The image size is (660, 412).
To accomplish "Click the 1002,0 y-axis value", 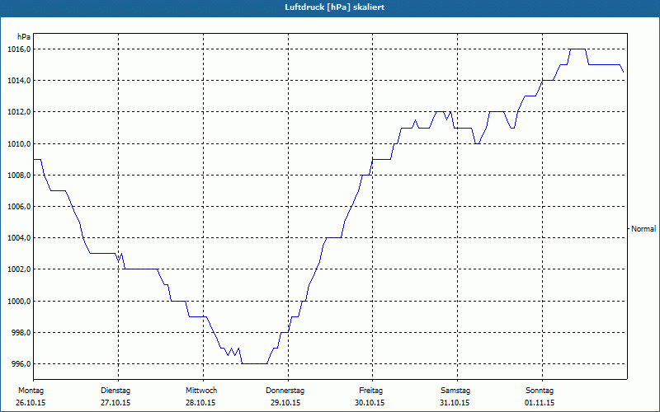I will pyautogui.click(x=19, y=269).
